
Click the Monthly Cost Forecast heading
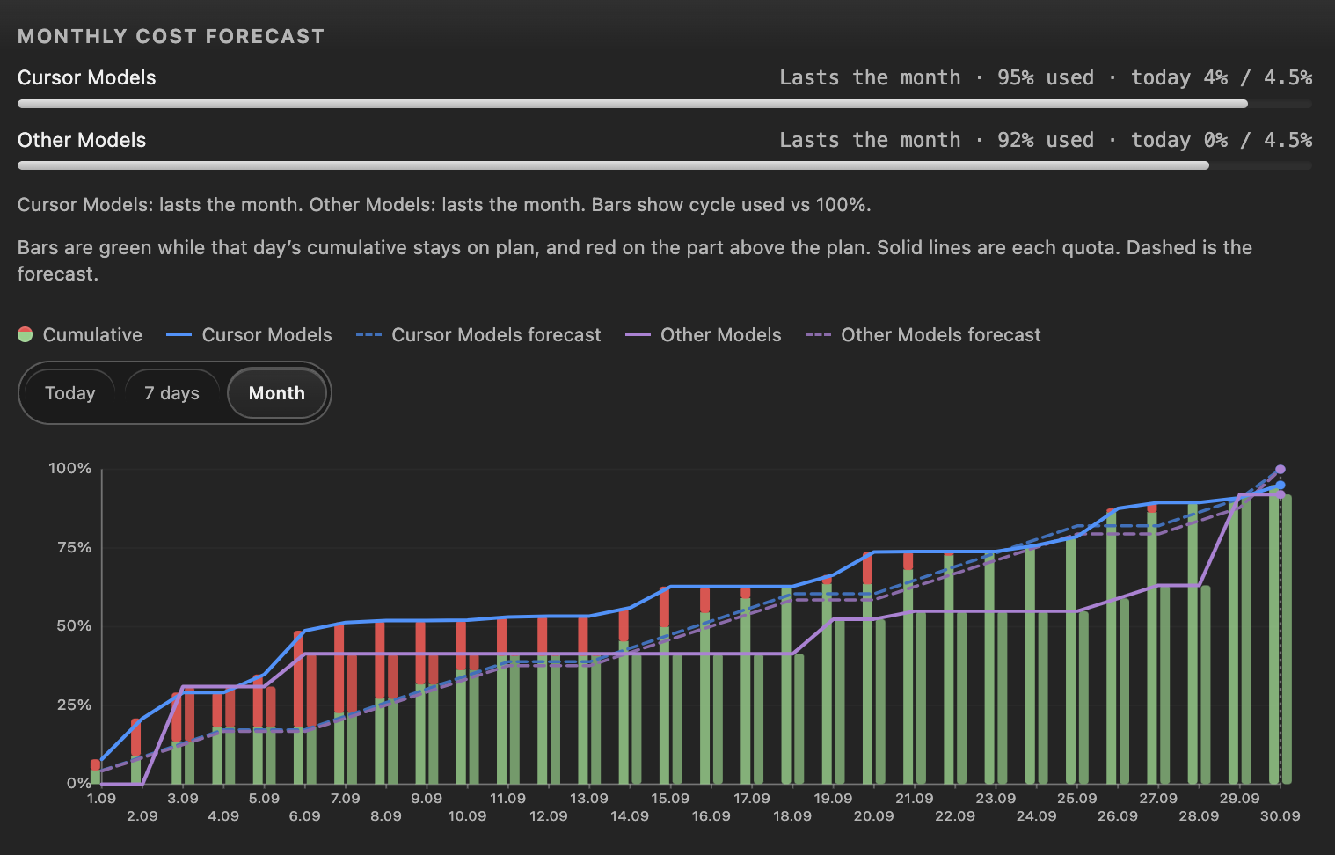171,36
